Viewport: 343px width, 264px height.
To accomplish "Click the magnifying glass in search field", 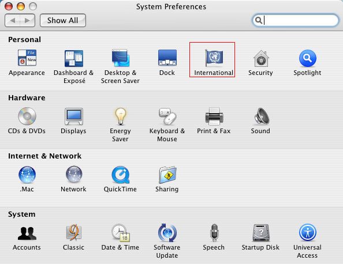I will click(x=259, y=20).
